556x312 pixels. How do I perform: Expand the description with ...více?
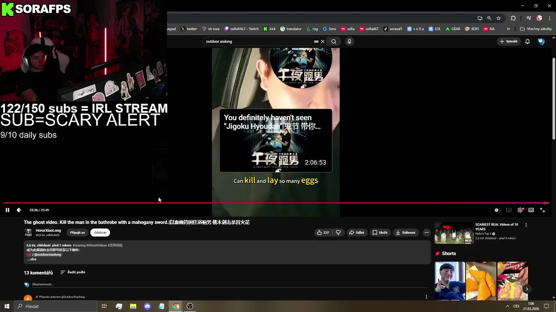click(x=32, y=259)
